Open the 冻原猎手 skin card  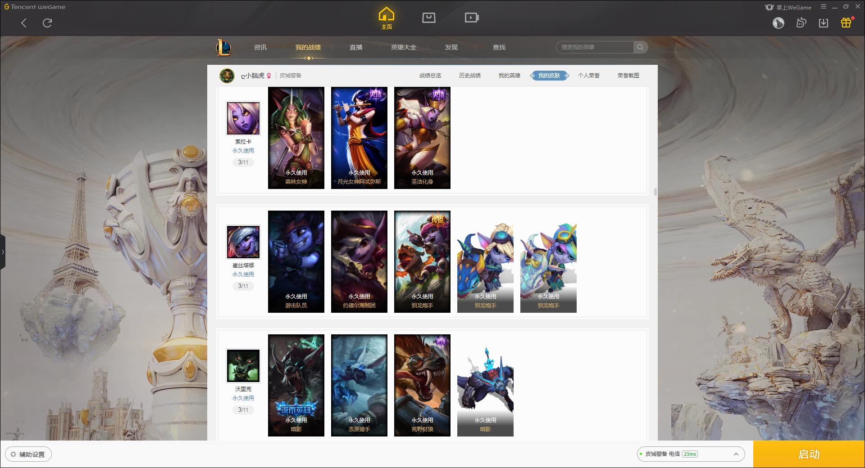[x=359, y=385]
